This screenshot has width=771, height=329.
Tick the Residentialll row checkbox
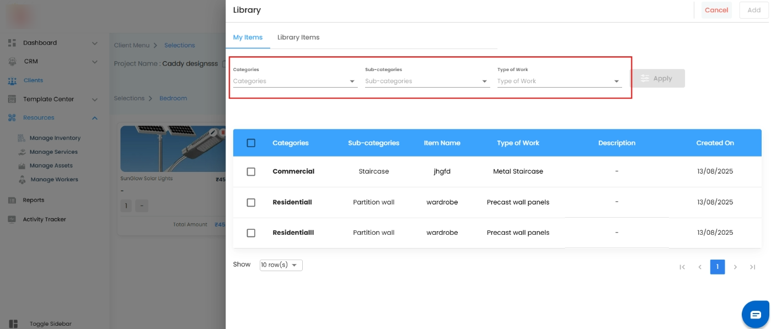[x=251, y=233]
